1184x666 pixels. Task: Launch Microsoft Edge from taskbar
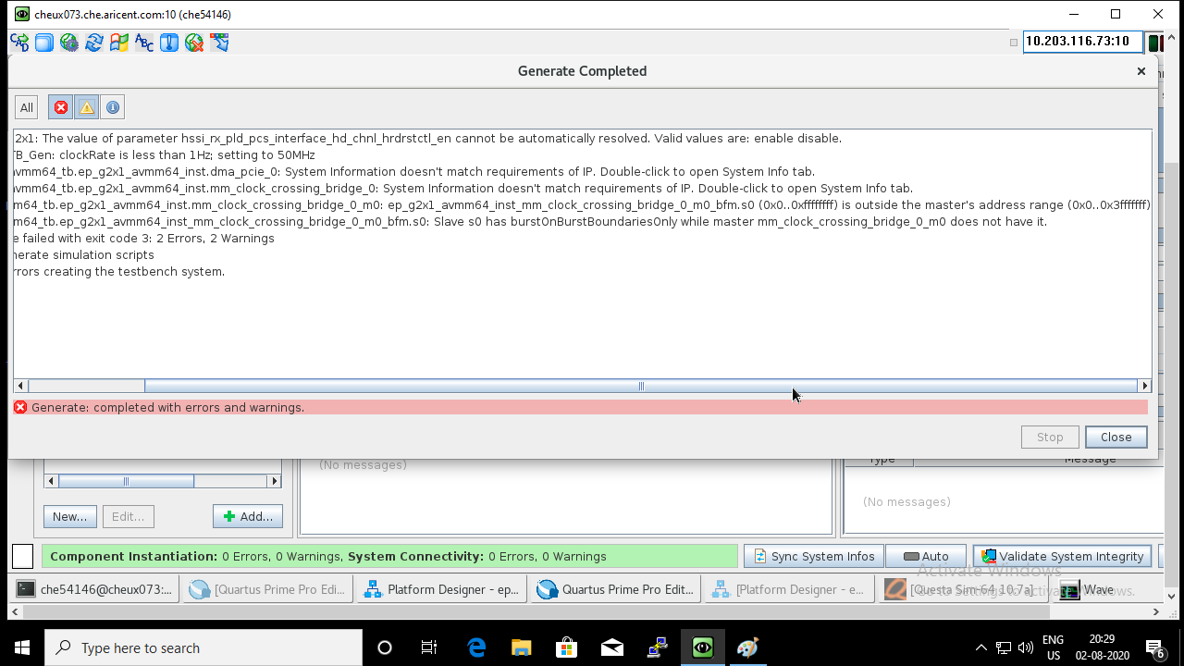coord(476,647)
